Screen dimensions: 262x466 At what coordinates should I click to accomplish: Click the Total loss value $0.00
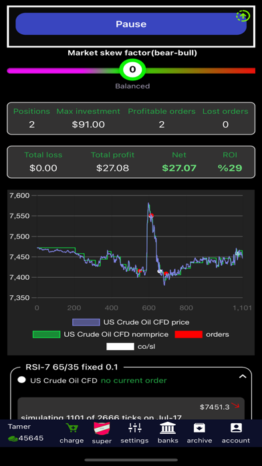pos(43,168)
